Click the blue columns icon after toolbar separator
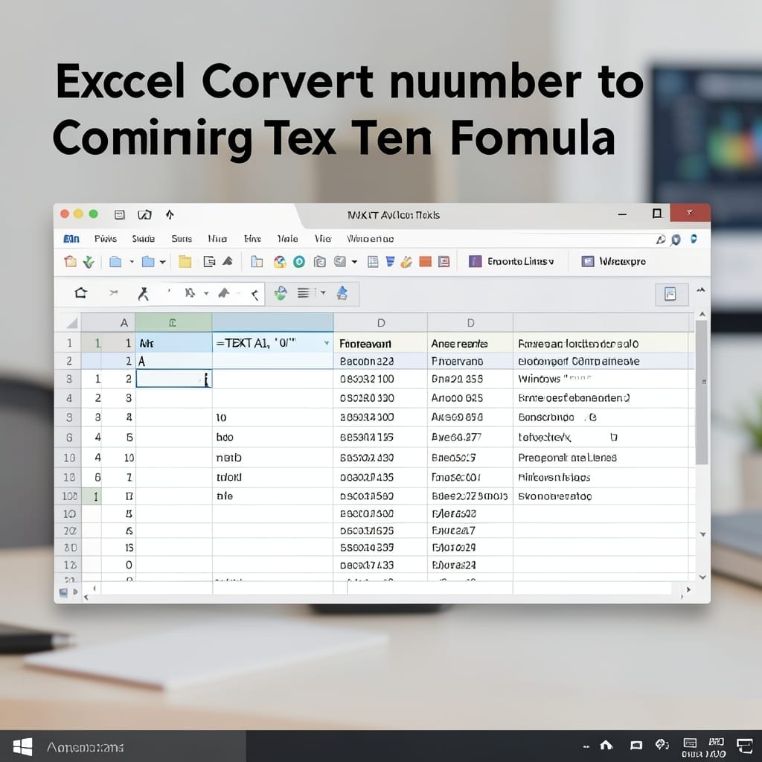 257,262
